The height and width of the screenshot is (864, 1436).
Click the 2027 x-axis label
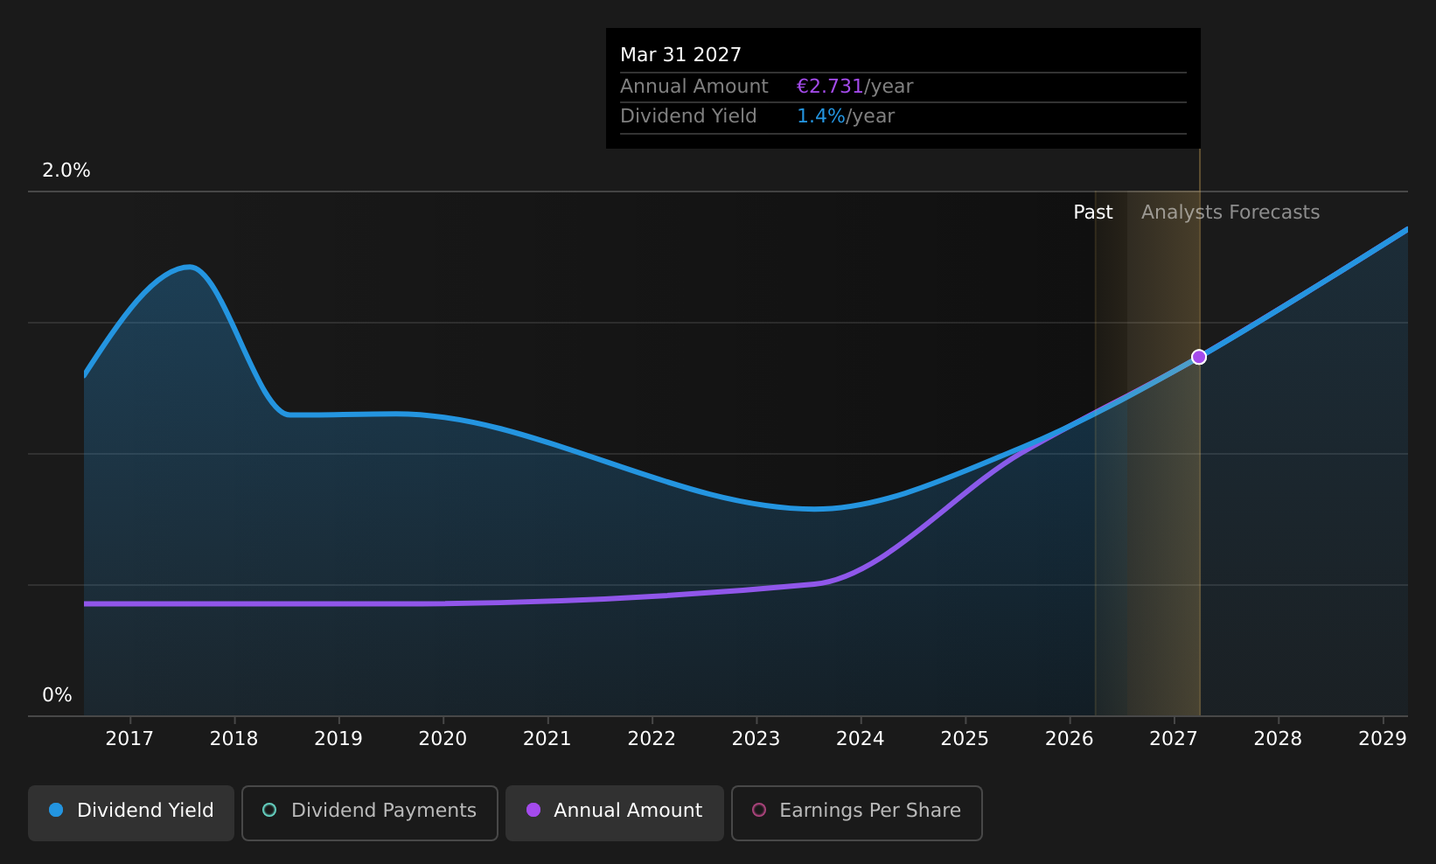tap(1174, 739)
